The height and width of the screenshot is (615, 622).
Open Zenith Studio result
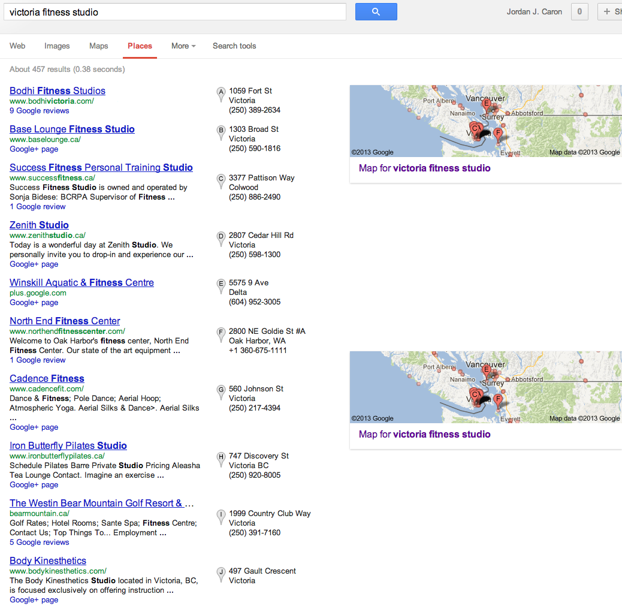40,225
